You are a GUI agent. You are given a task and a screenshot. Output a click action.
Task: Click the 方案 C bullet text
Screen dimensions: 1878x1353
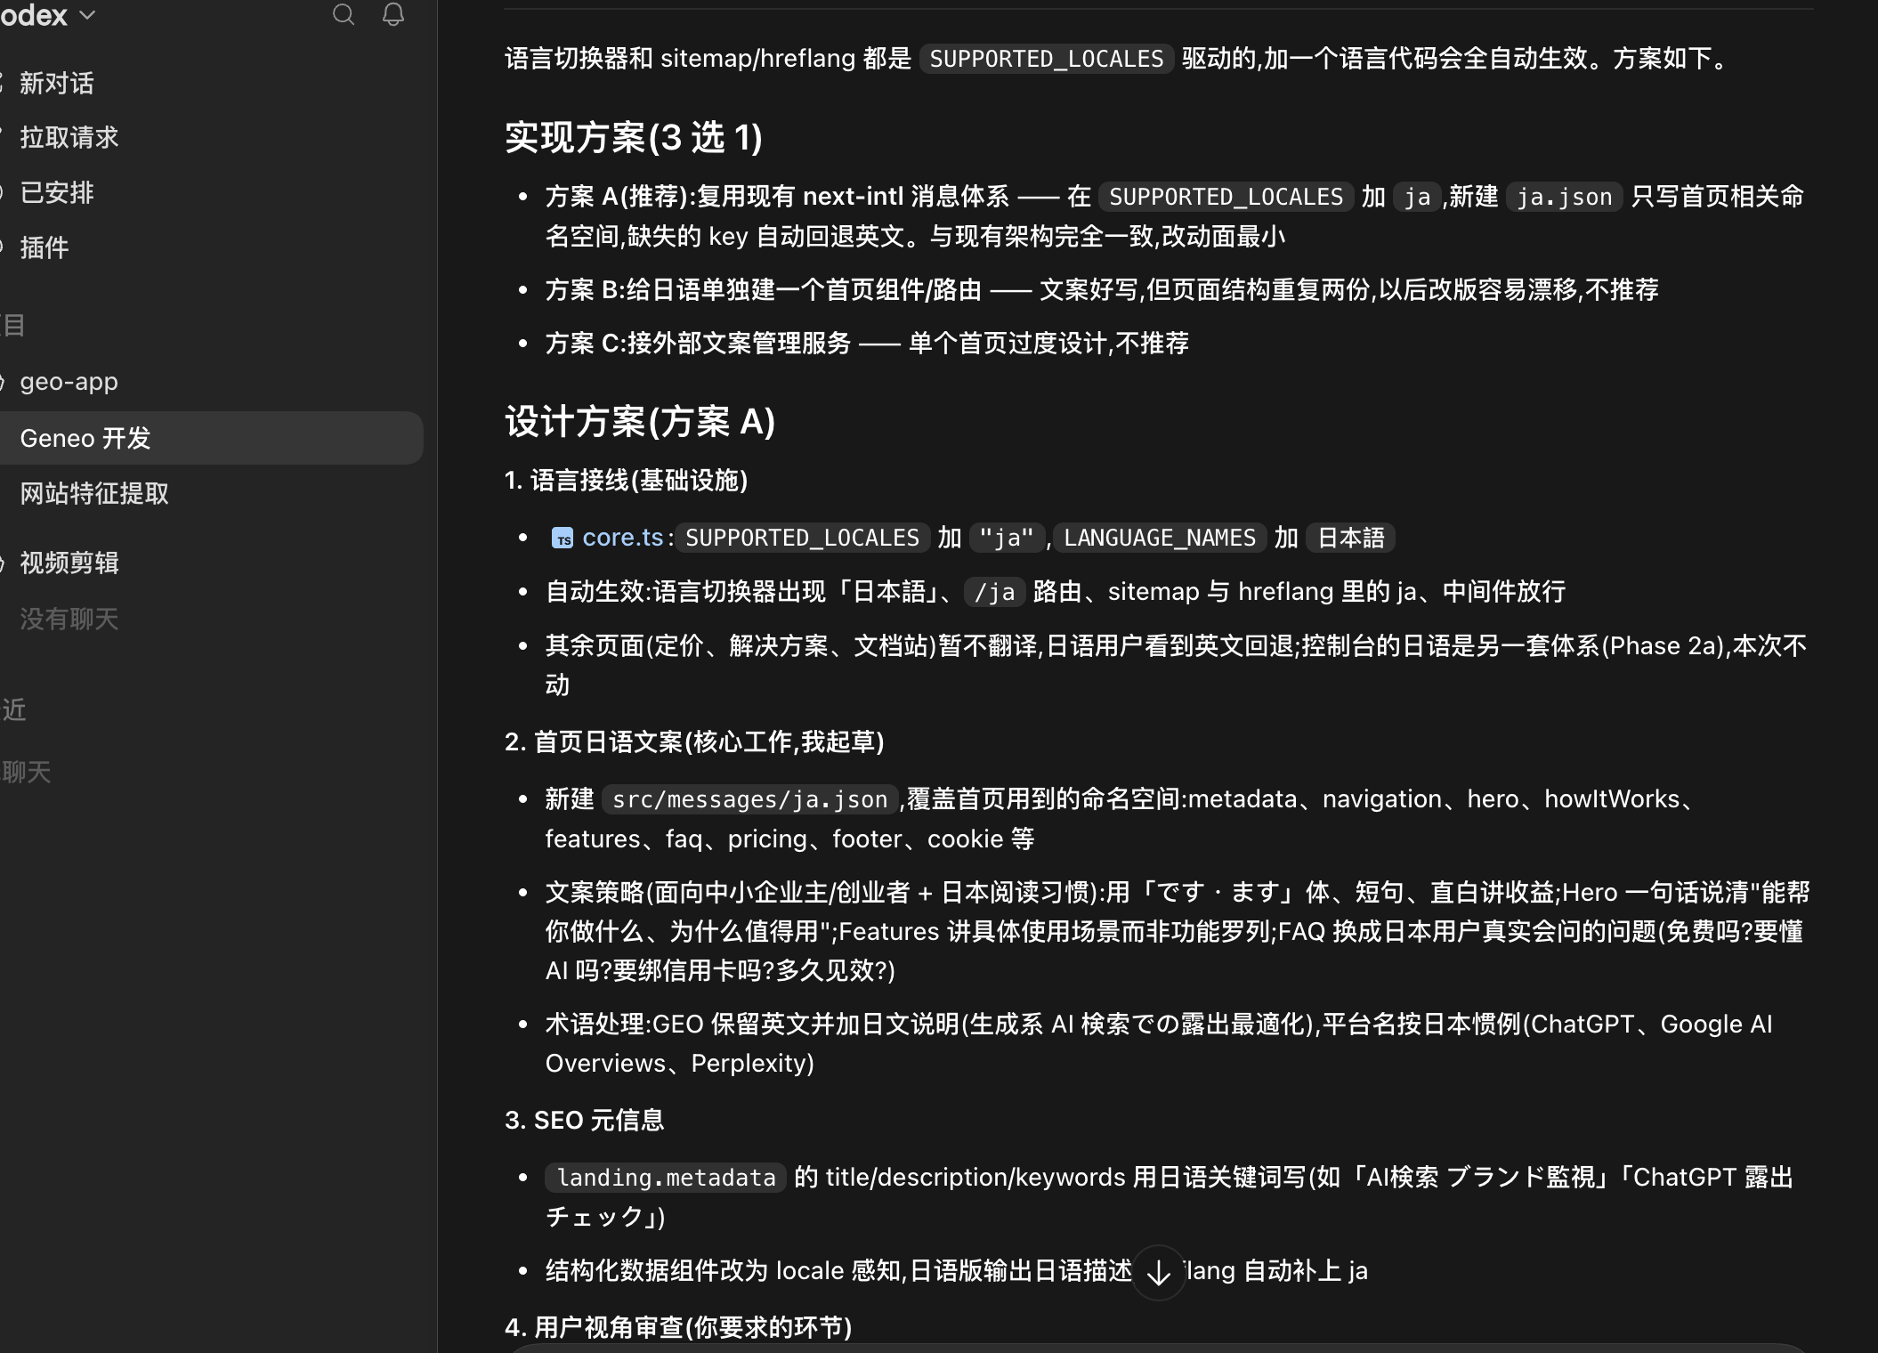867,344
